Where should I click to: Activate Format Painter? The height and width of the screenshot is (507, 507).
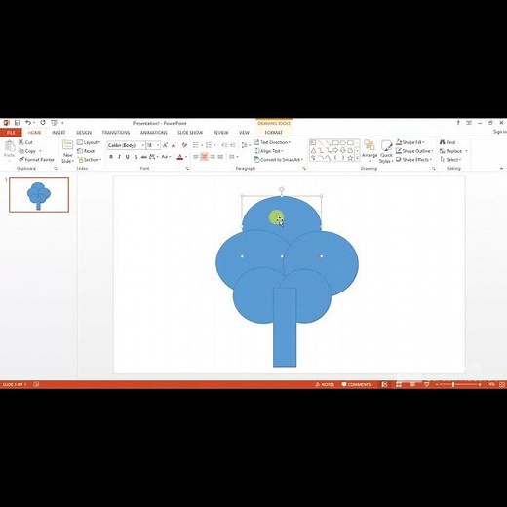click(x=36, y=160)
